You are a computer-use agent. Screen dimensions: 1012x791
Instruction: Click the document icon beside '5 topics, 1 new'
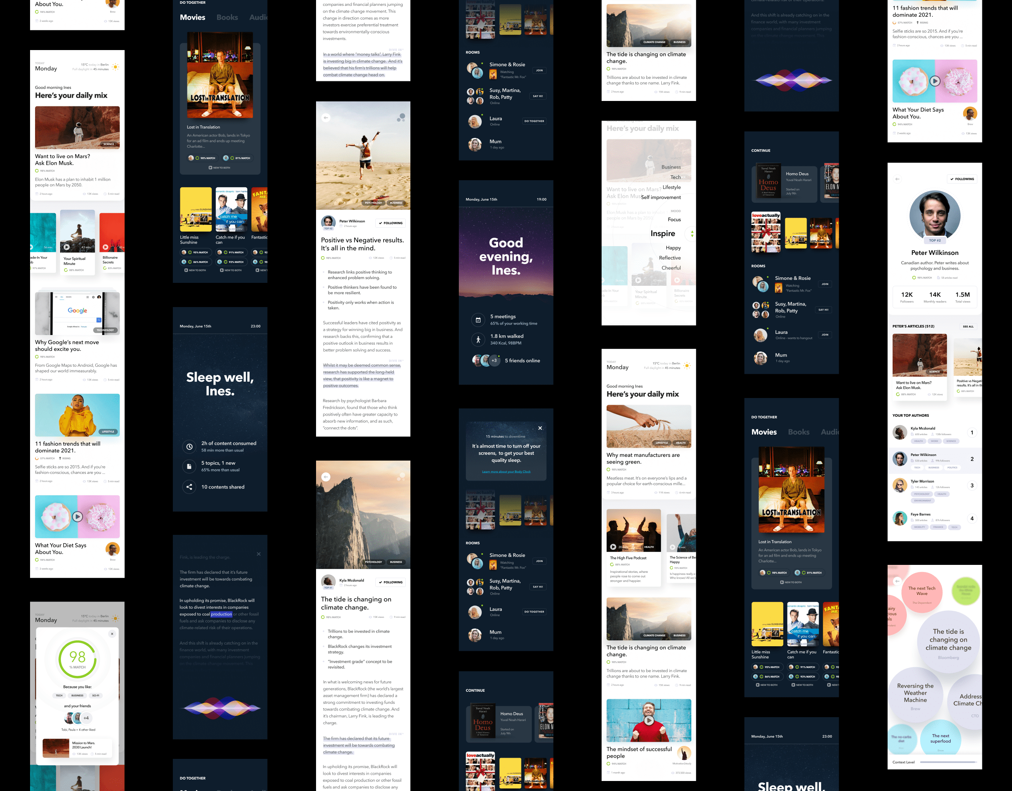pos(189,466)
